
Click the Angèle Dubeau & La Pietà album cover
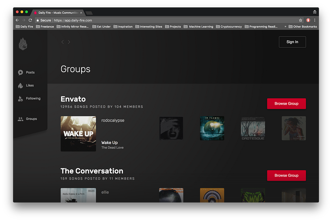click(x=78, y=195)
